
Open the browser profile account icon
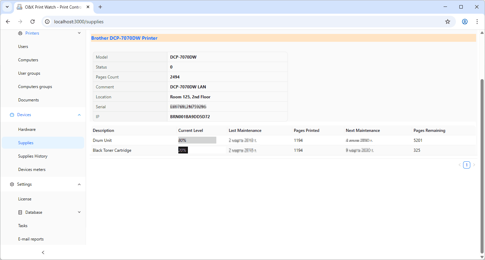(x=465, y=21)
